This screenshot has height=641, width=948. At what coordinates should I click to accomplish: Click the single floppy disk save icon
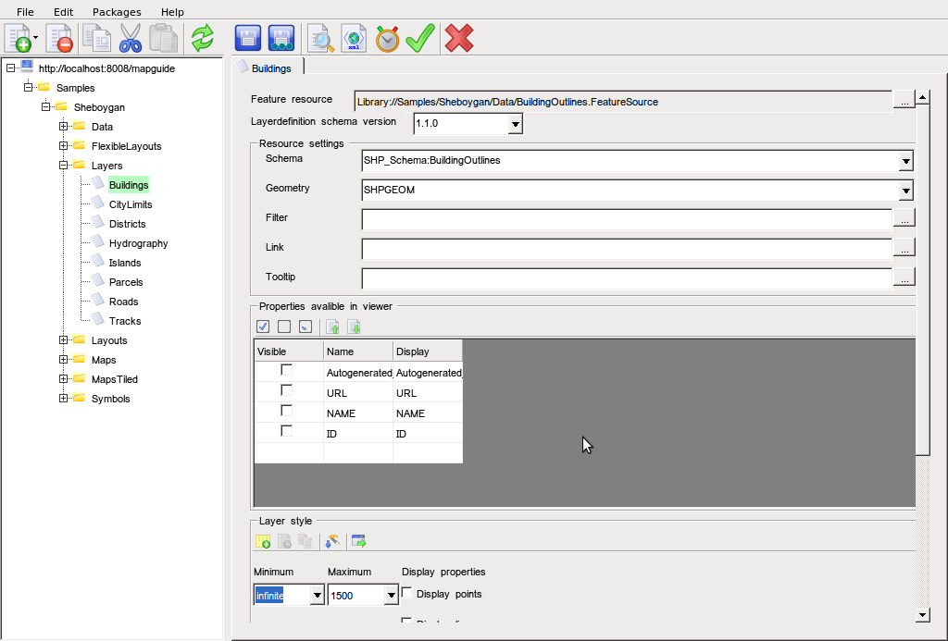coord(247,38)
